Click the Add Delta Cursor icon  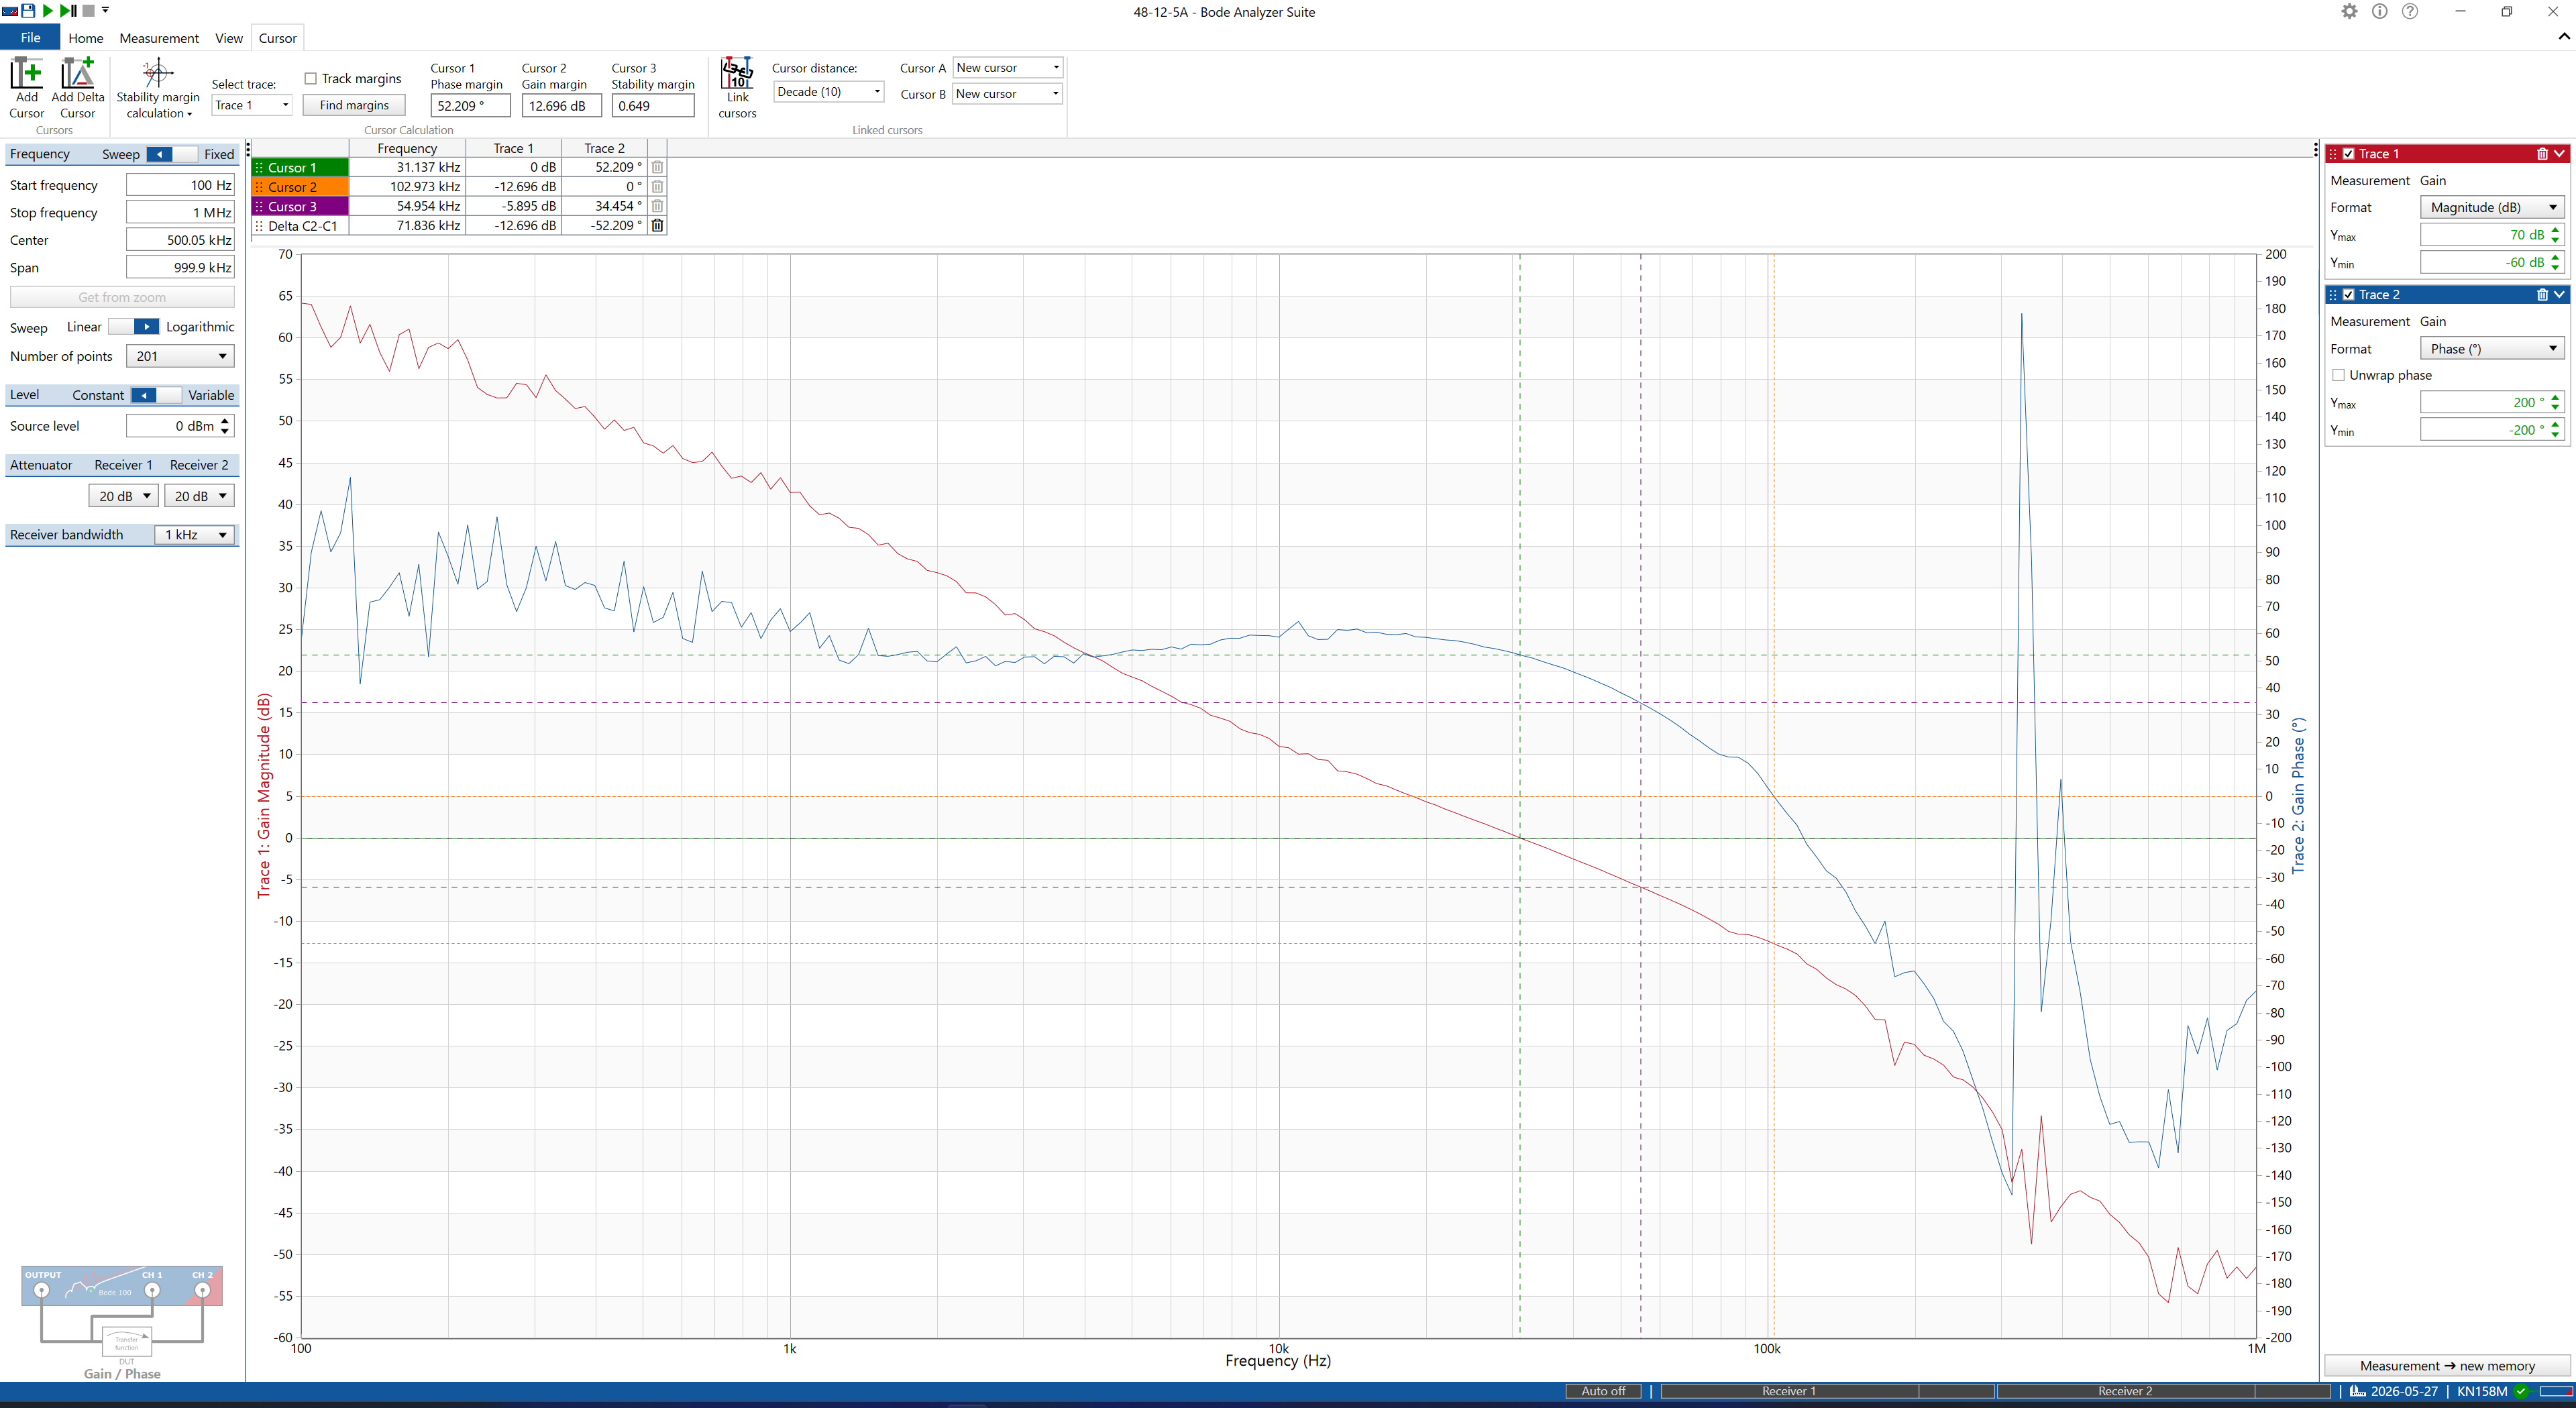pos(78,73)
